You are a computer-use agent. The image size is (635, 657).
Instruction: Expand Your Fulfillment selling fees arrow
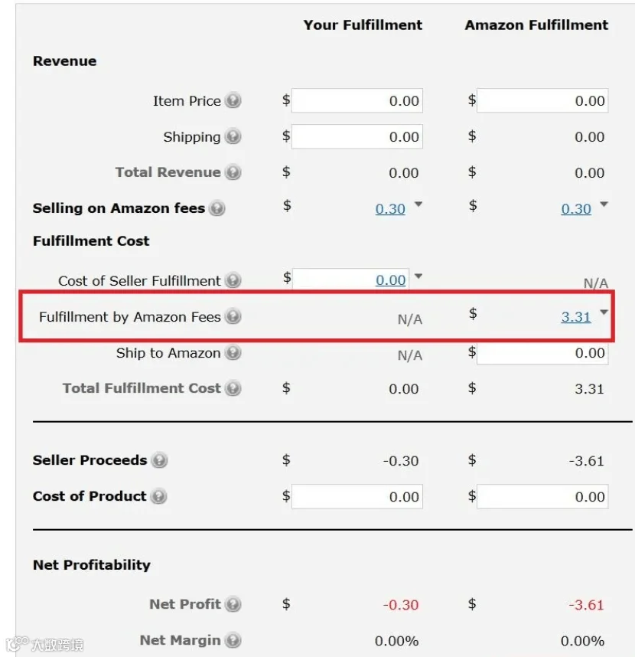(x=418, y=204)
